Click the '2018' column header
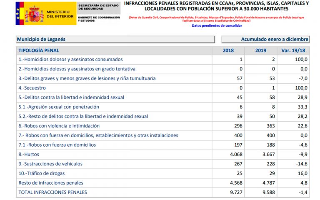This screenshot has height=200, width=320. coord(228,50)
